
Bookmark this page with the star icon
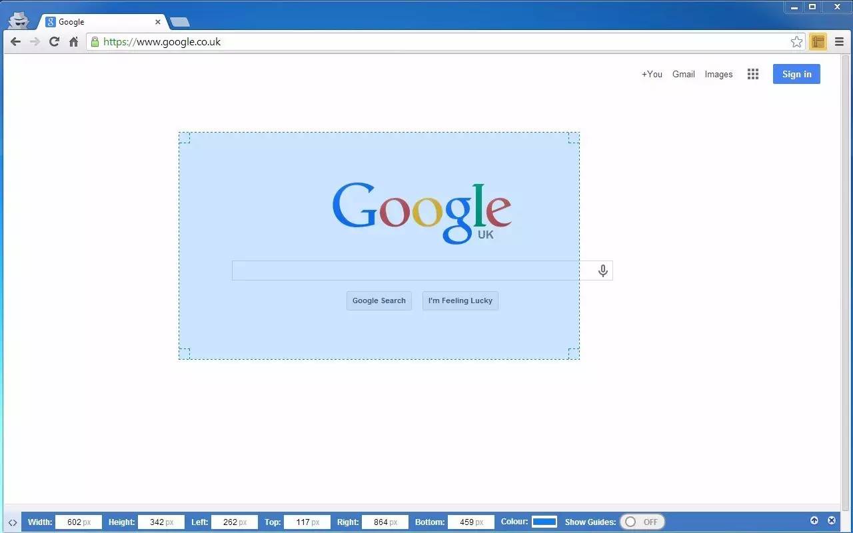click(x=796, y=42)
